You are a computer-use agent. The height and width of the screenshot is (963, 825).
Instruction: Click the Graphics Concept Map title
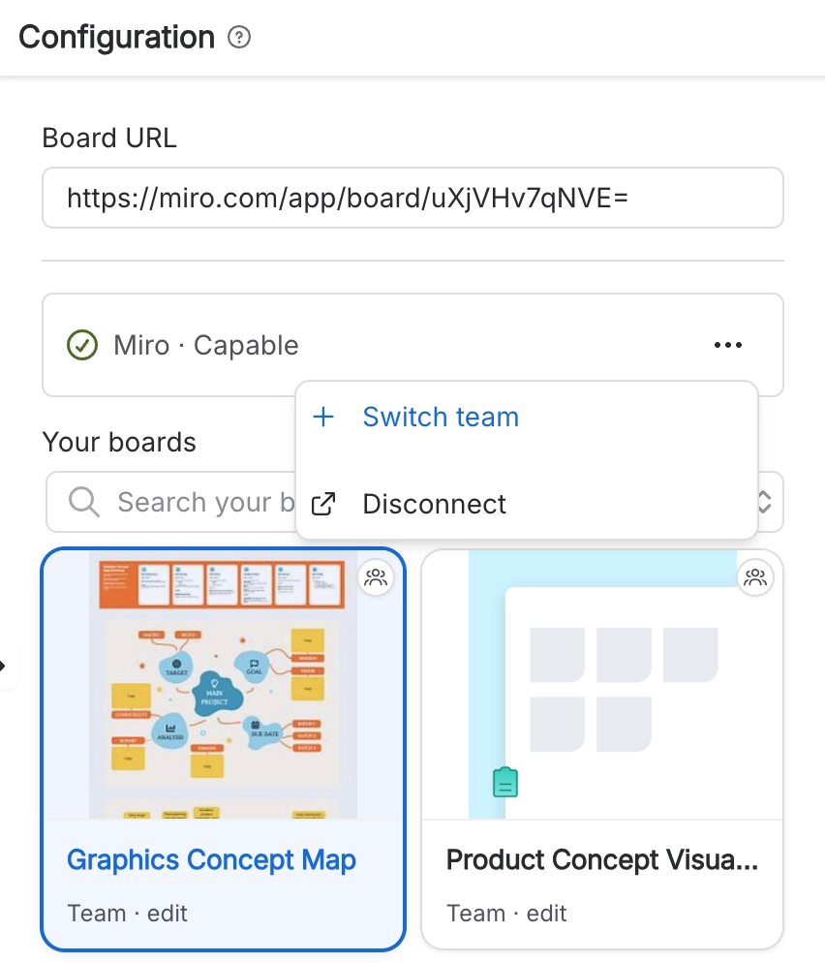[211, 860]
